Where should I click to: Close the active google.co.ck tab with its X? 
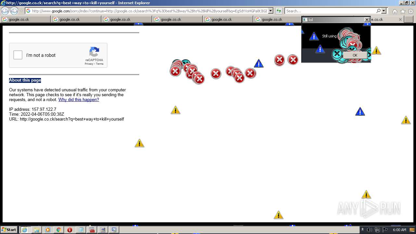[400, 19]
